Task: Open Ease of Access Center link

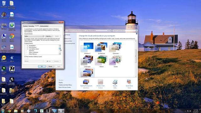Action: pos(65,87)
